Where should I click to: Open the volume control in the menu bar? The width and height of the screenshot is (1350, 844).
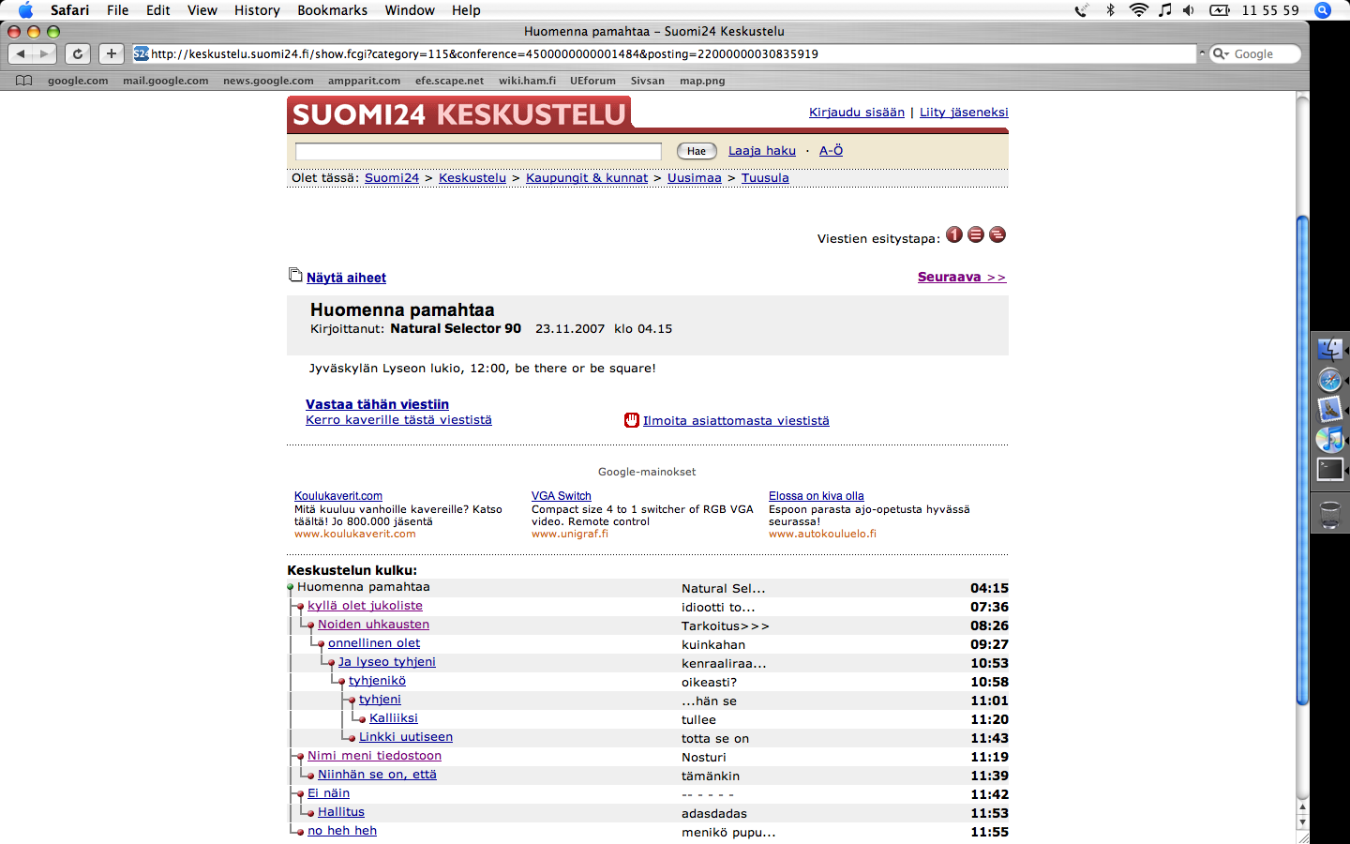(1189, 10)
